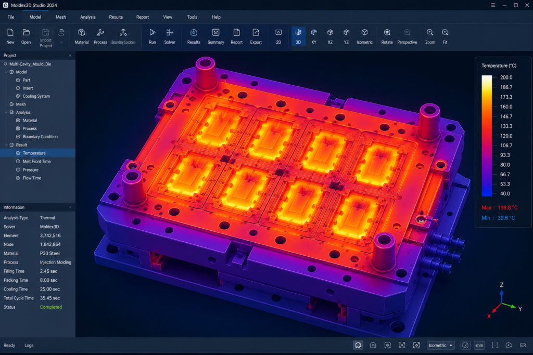Collapse the Multi-Cavity_Mould_Die root node

[x=5, y=64]
